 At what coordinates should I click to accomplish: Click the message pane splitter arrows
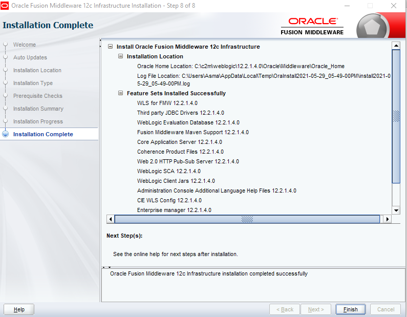[106, 267]
